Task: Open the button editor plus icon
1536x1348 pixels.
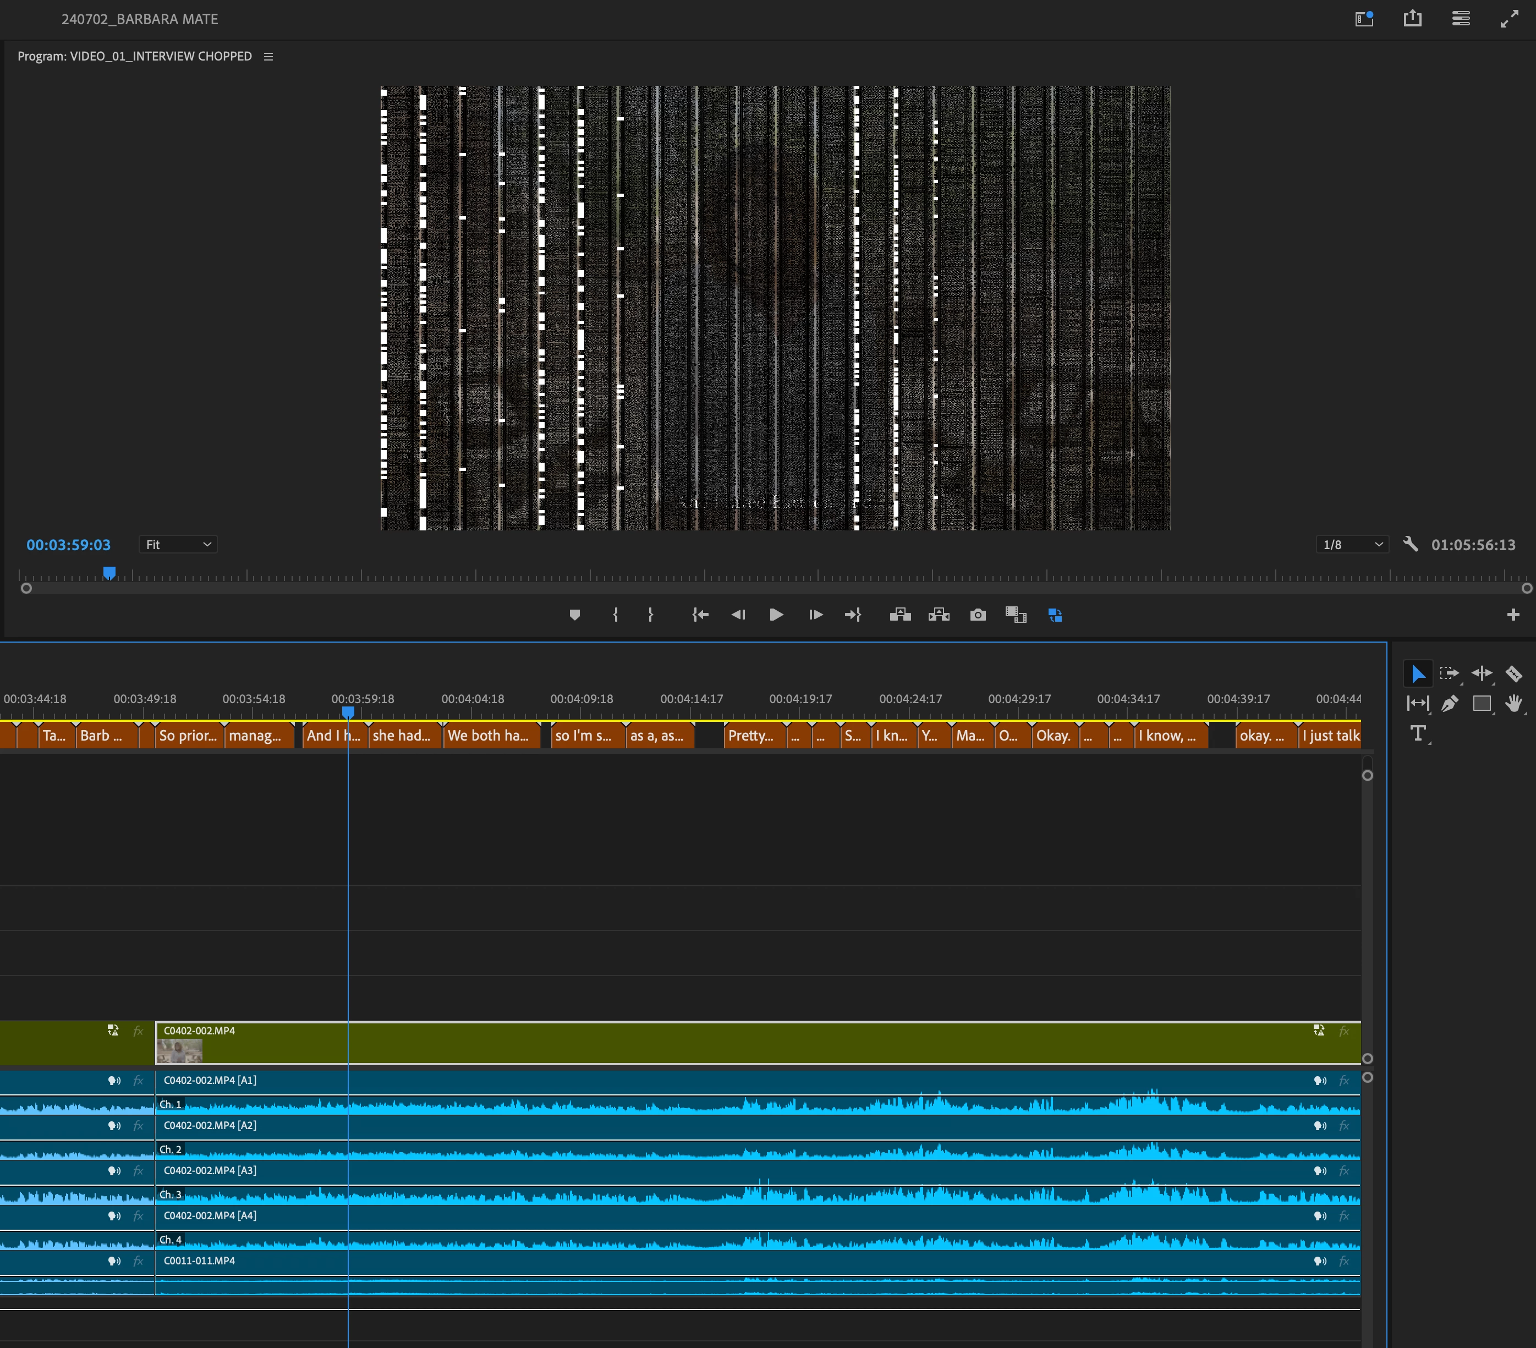Action: point(1513,615)
